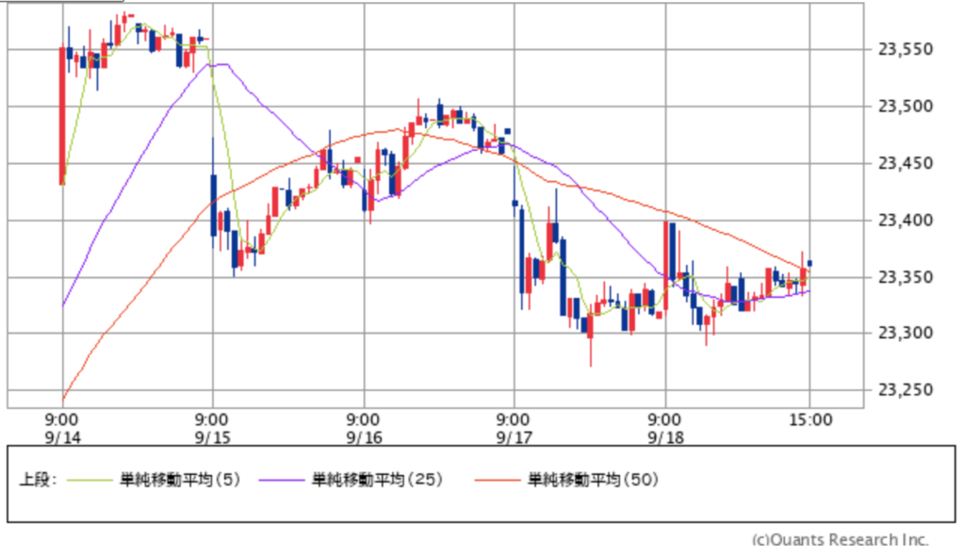Click the 9/16 date label
This screenshot has height=556, width=965.
tap(364, 438)
